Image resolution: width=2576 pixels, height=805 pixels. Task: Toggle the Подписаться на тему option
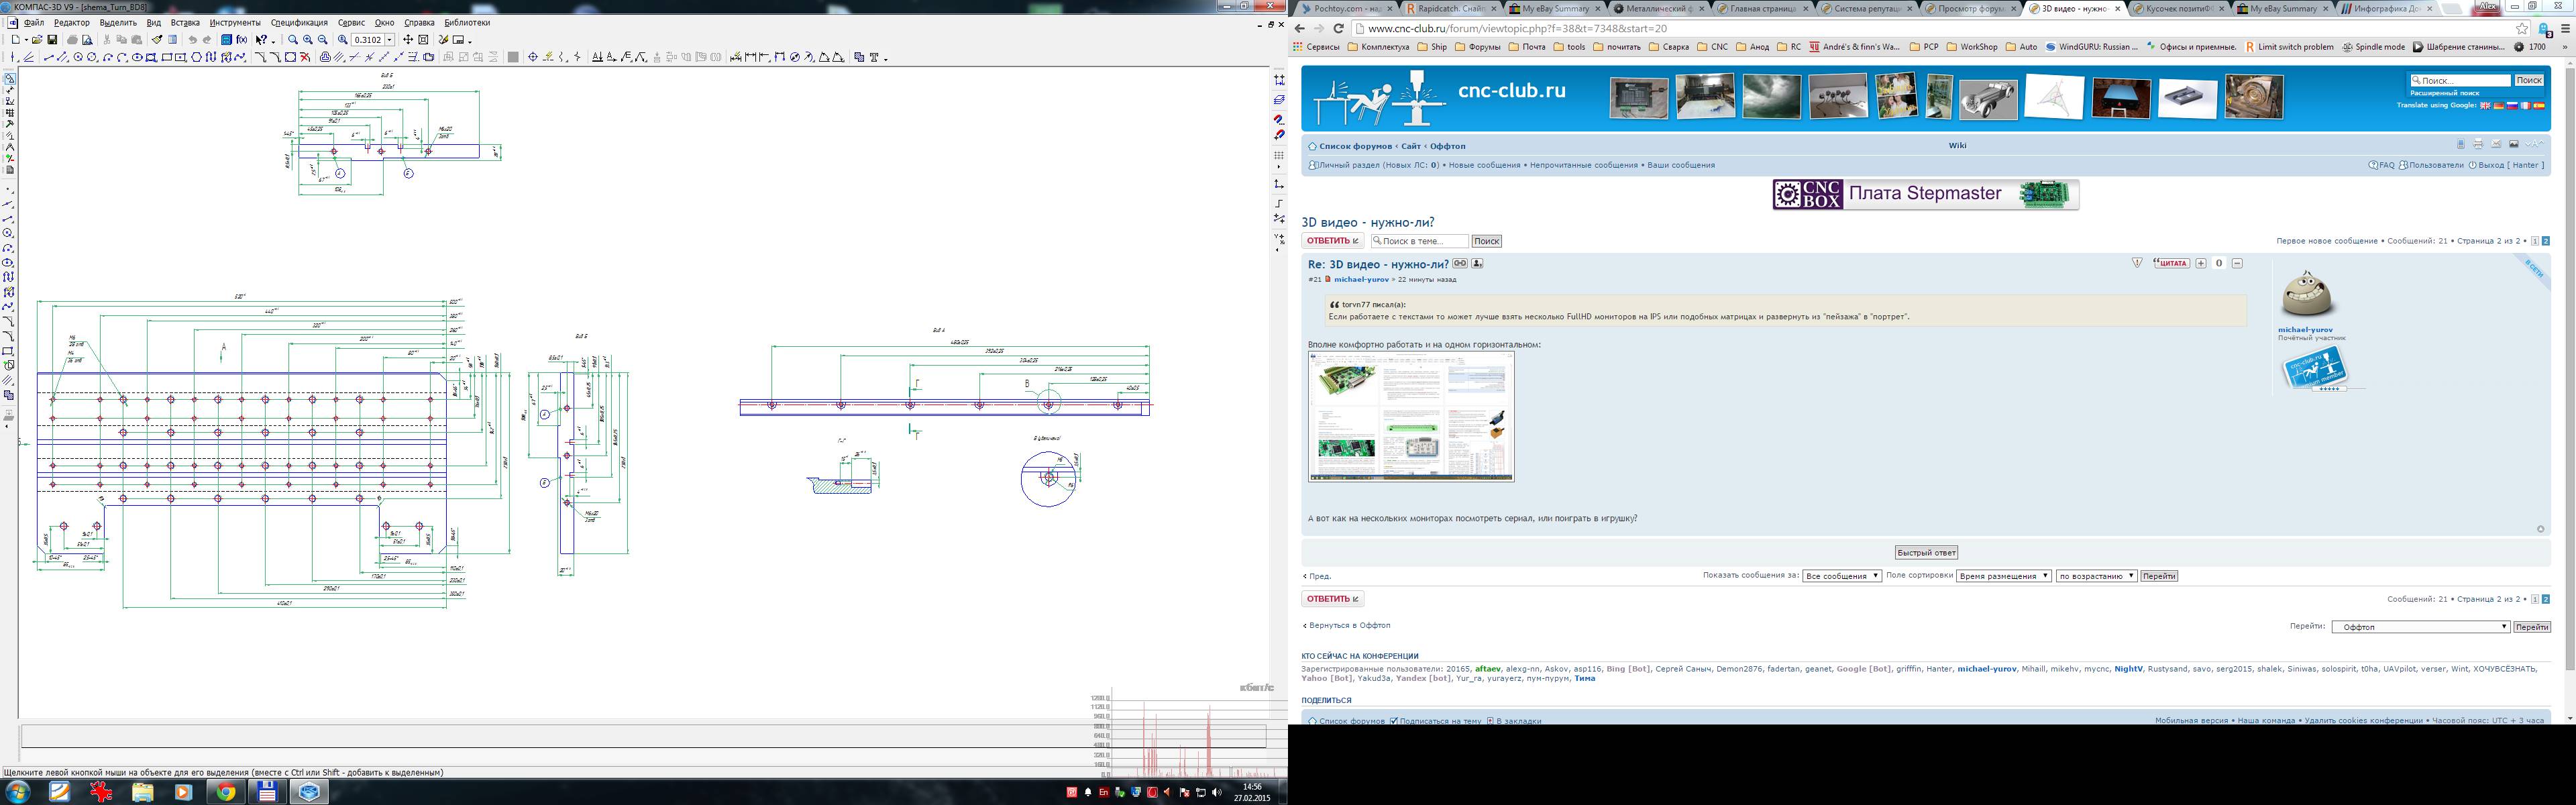pos(1393,720)
